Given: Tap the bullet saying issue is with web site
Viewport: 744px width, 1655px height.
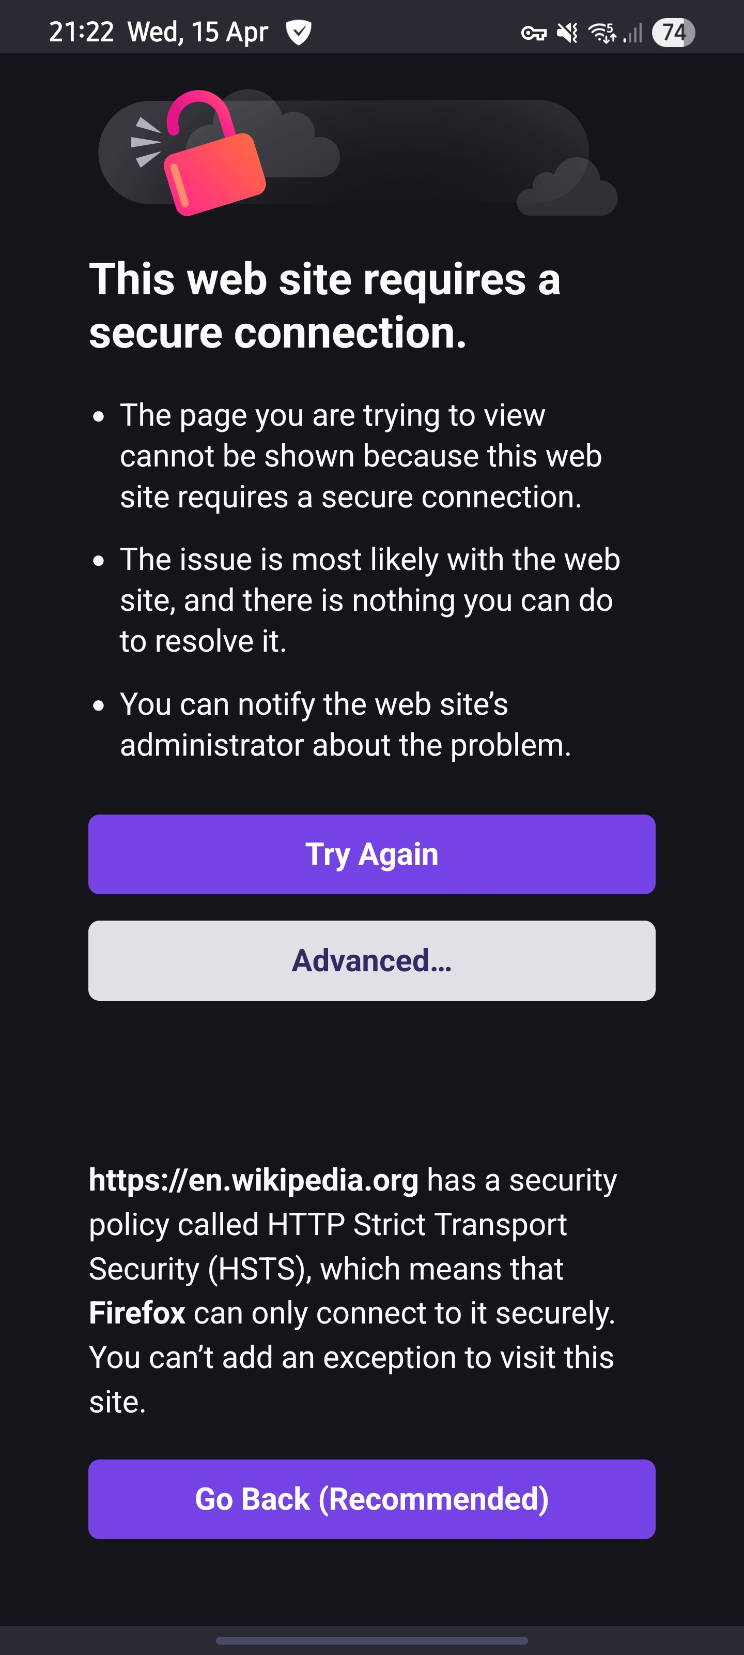Looking at the screenshot, I should click(370, 599).
